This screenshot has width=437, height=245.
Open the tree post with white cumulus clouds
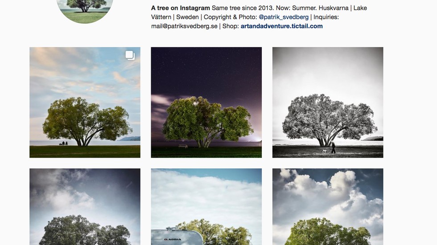point(328,207)
